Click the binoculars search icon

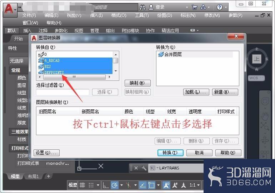[x=142, y=7]
